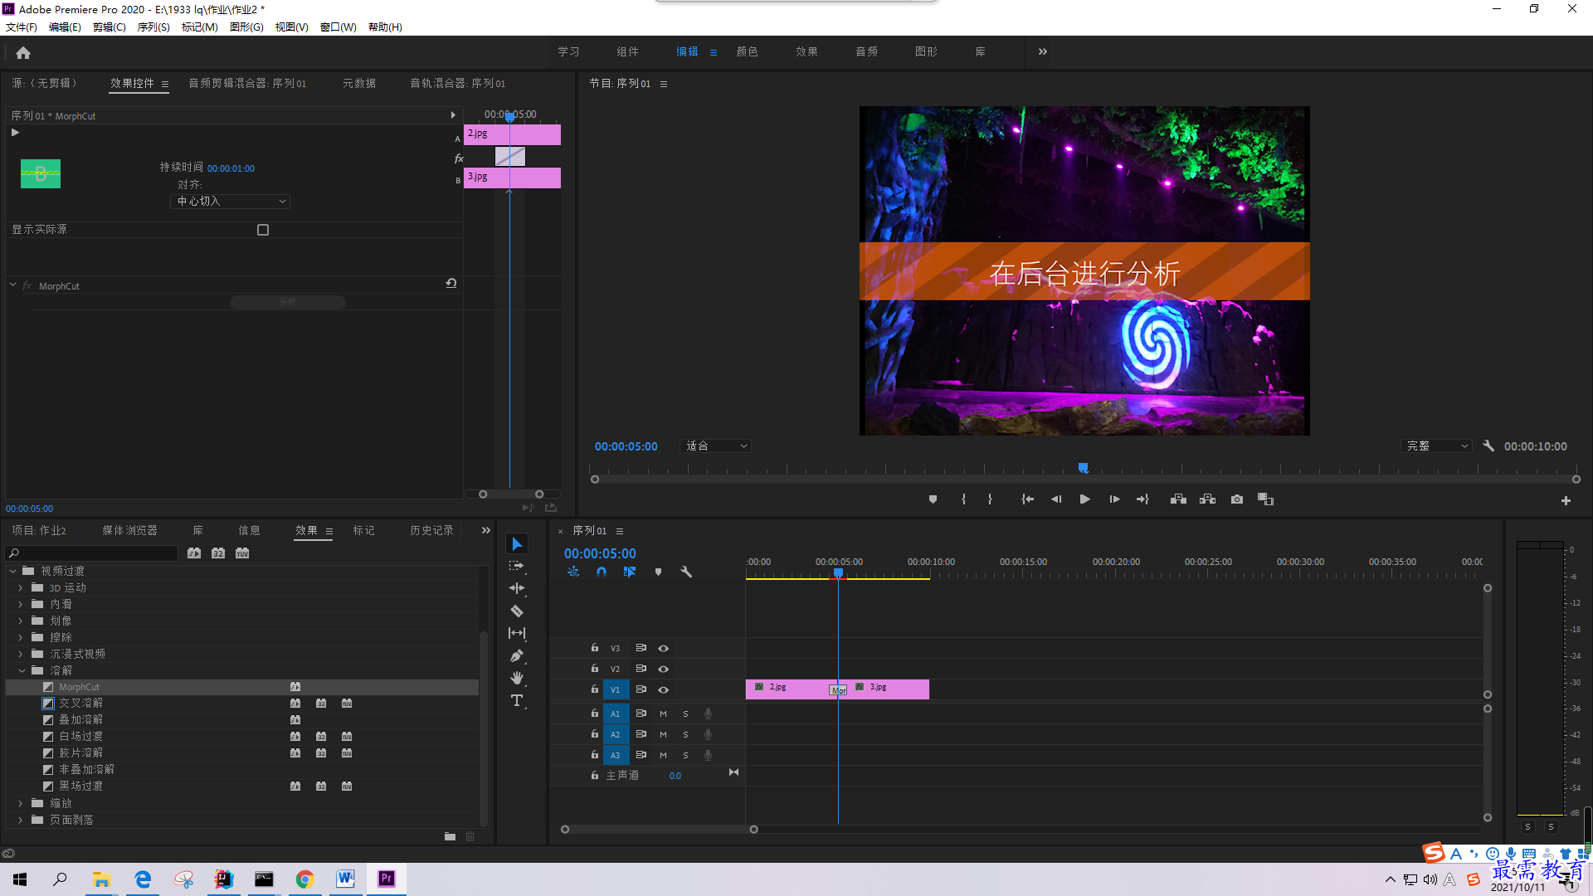
Task: Show more workspaces overflow chevron
Action: pos(1043,51)
